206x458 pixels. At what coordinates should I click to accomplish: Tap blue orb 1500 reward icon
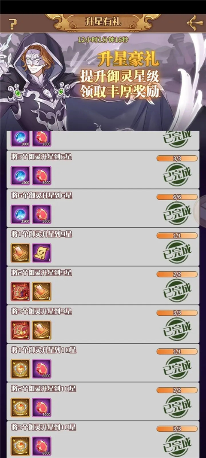pos(21,176)
